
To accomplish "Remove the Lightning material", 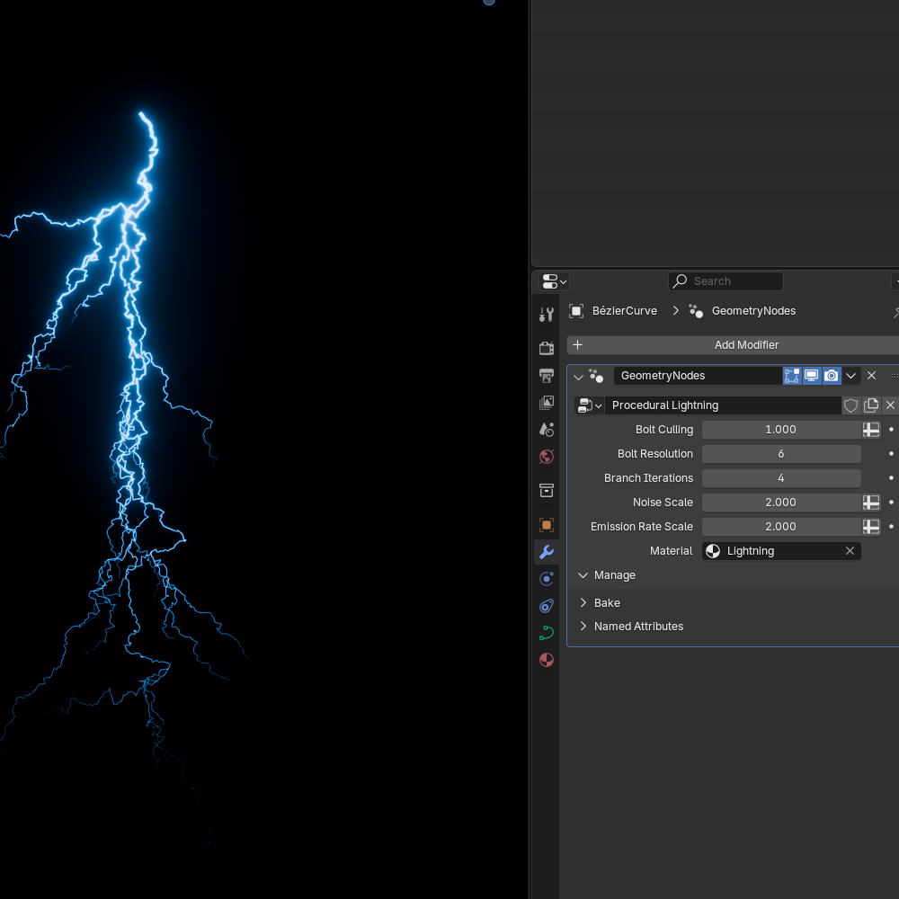I will 850,550.
